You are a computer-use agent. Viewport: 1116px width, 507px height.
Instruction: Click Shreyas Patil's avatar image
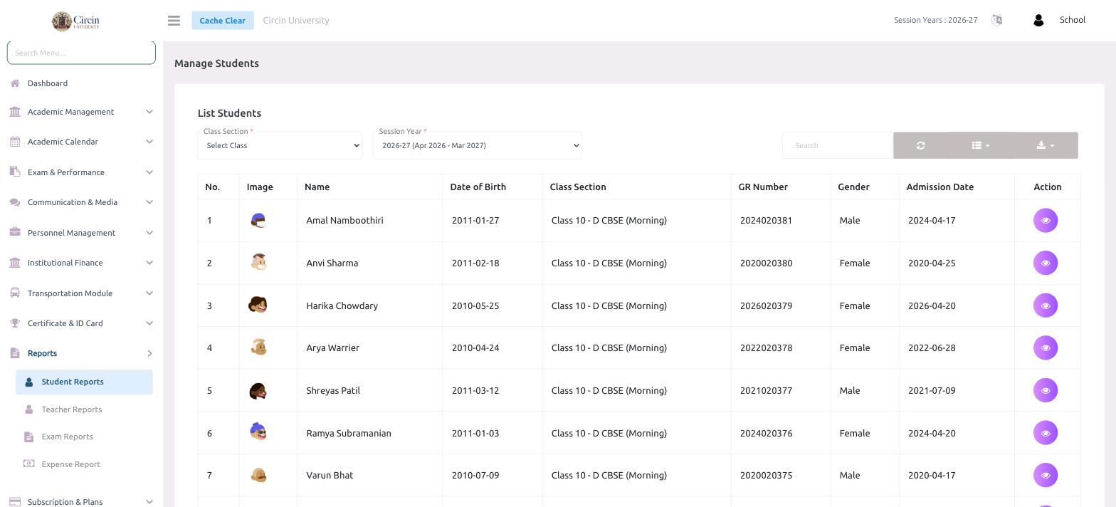pyautogui.click(x=258, y=391)
